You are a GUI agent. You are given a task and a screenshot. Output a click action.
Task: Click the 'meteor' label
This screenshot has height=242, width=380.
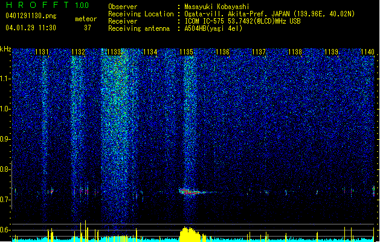pos(86,19)
